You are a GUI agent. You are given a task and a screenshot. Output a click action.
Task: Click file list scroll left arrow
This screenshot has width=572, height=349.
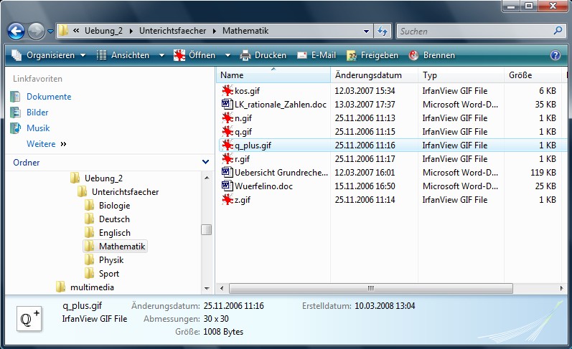222,288
